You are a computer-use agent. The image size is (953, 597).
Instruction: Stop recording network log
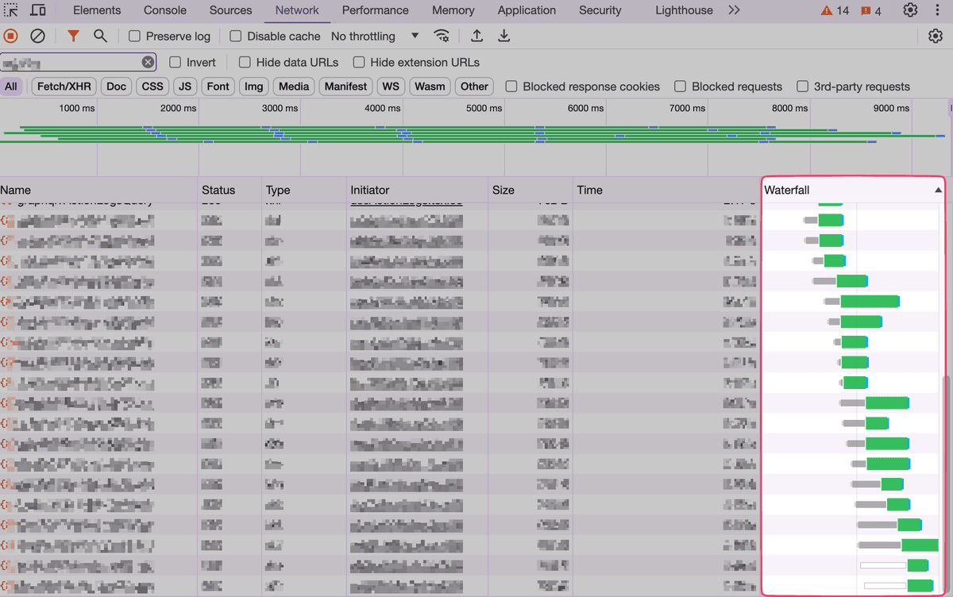(11, 36)
